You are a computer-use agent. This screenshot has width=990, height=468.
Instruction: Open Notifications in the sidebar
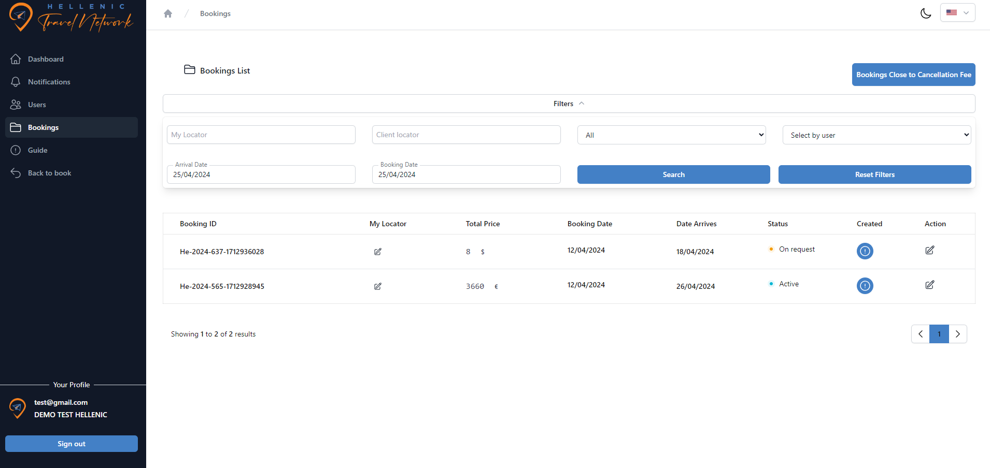coord(49,82)
